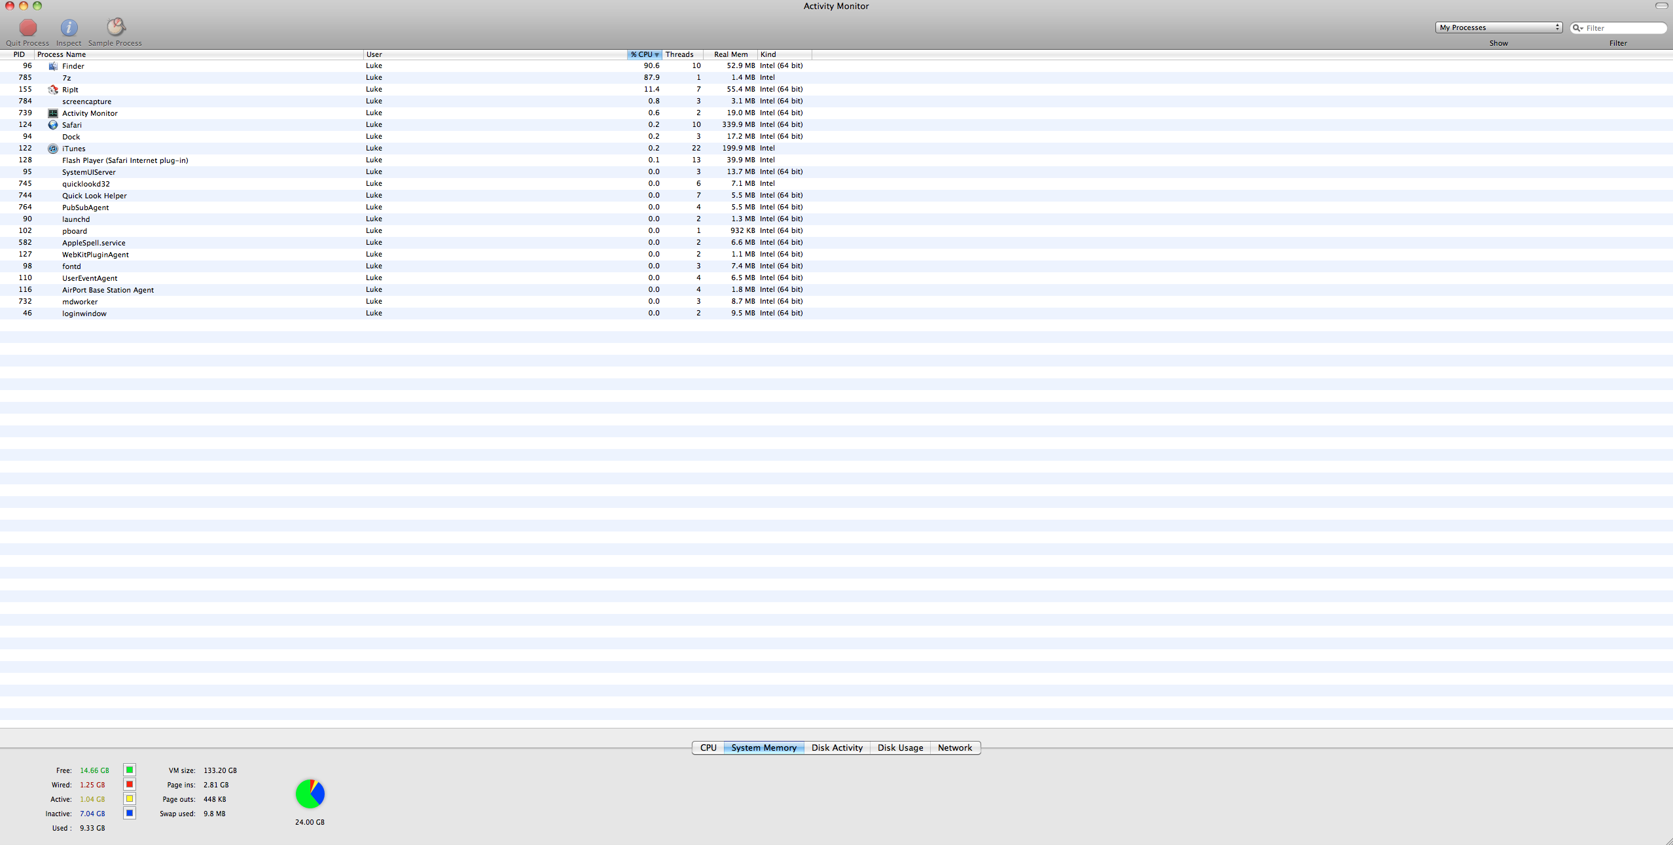Select the Network tab
The image size is (1673, 845).
pos(954,747)
